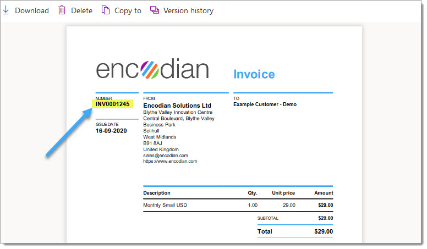Click Example Customer - Demo recipient

point(265,104)
